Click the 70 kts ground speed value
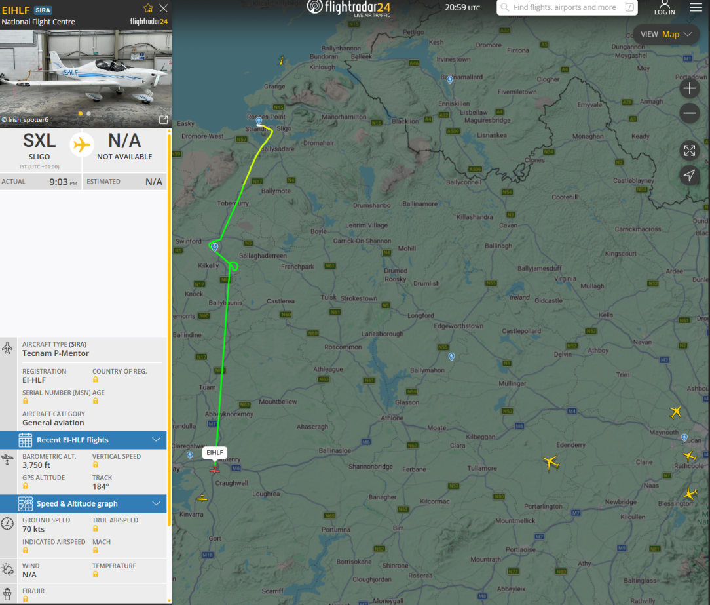Viewport: 710px width, 605px height. pyautogui.click(x=33, y=529)
